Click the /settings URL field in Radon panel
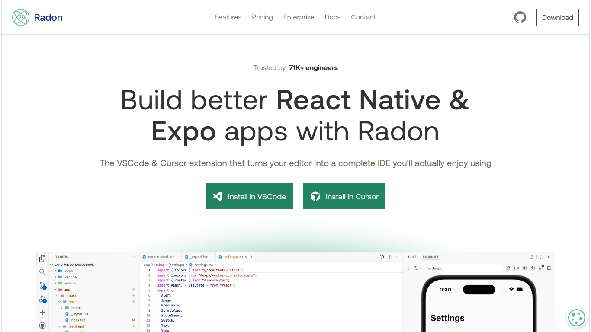This screenshot has height=332, width=591. 463,268
